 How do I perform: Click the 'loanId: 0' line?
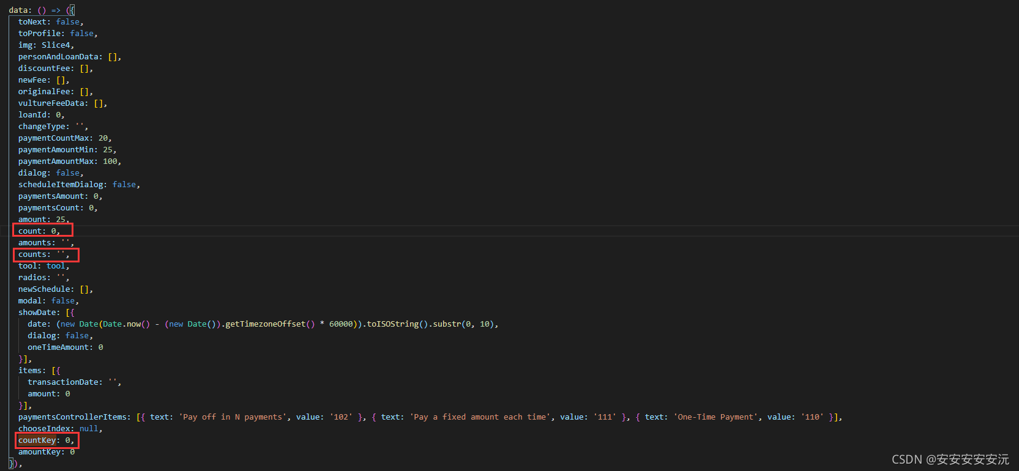pyautogui.click(x=42, y=115)
